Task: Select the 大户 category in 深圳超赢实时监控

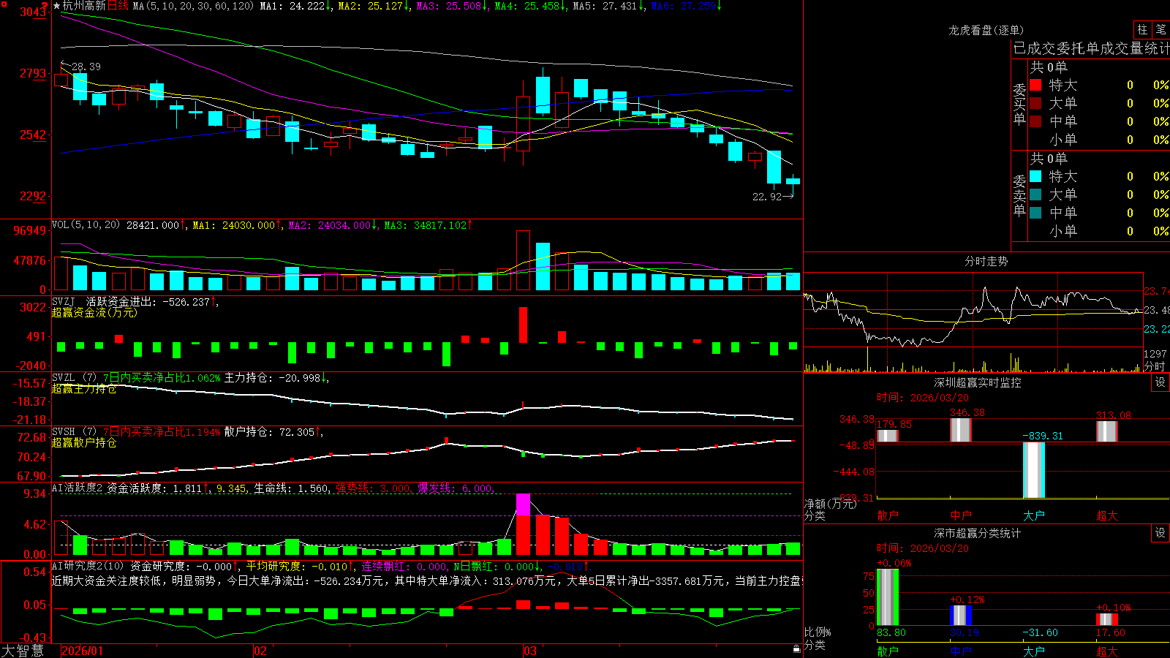Action: pos(1034,515)
